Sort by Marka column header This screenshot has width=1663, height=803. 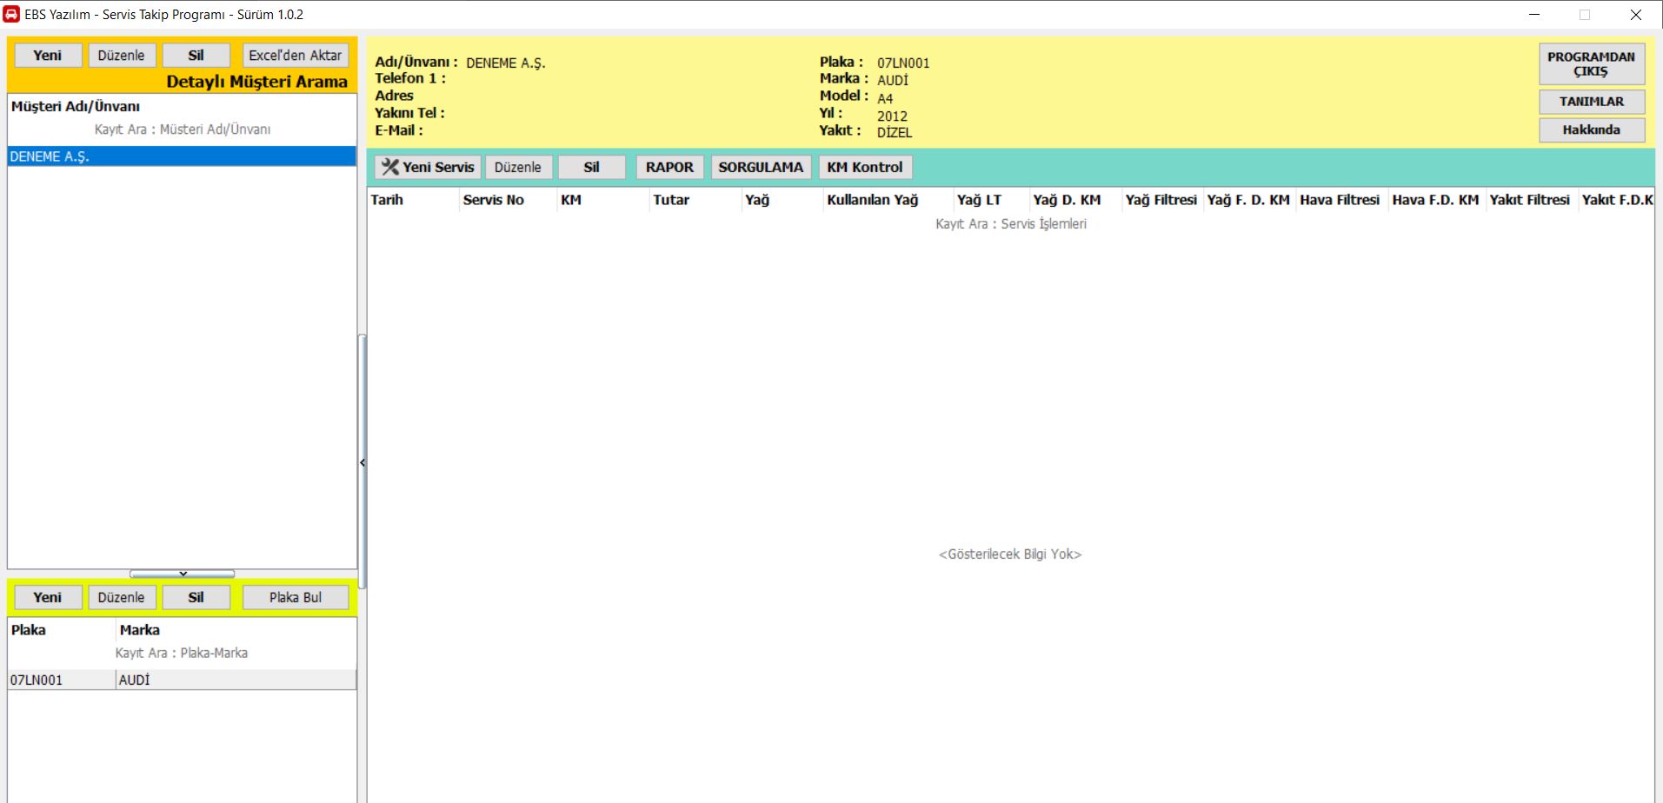tap(236, 630)
